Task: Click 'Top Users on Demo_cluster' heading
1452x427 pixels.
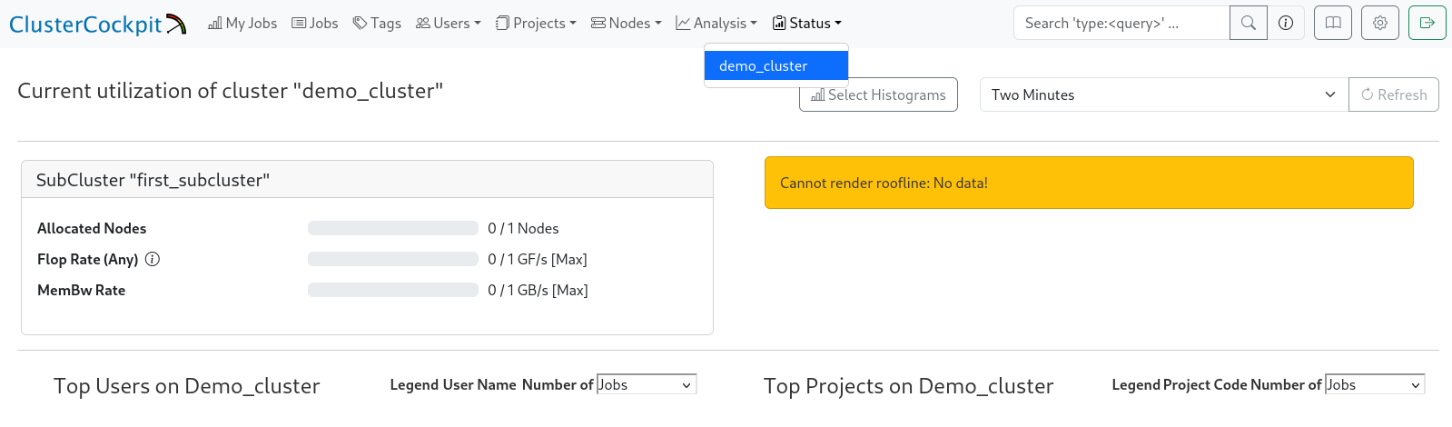Action: click(187, 386)
